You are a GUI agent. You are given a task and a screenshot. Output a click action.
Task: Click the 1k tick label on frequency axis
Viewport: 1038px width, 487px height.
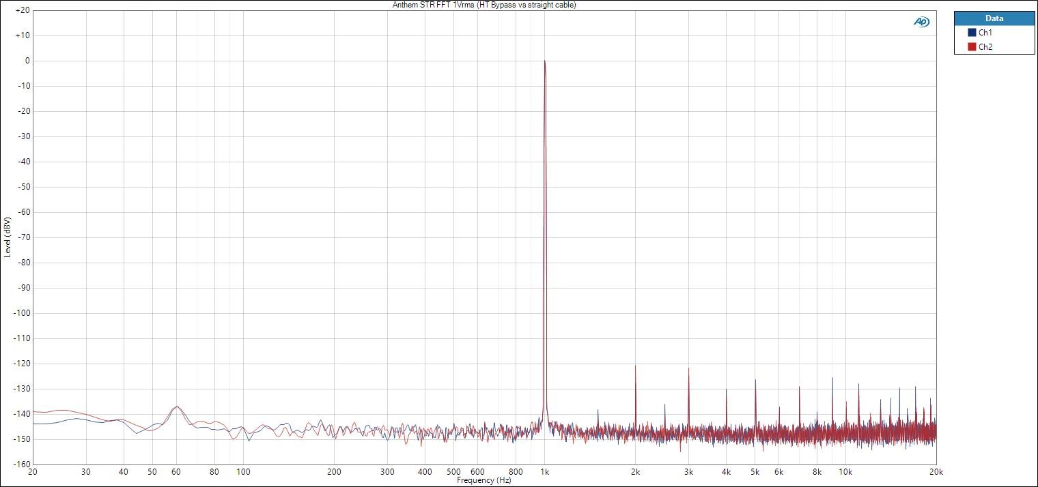click(x=544, y=472)
